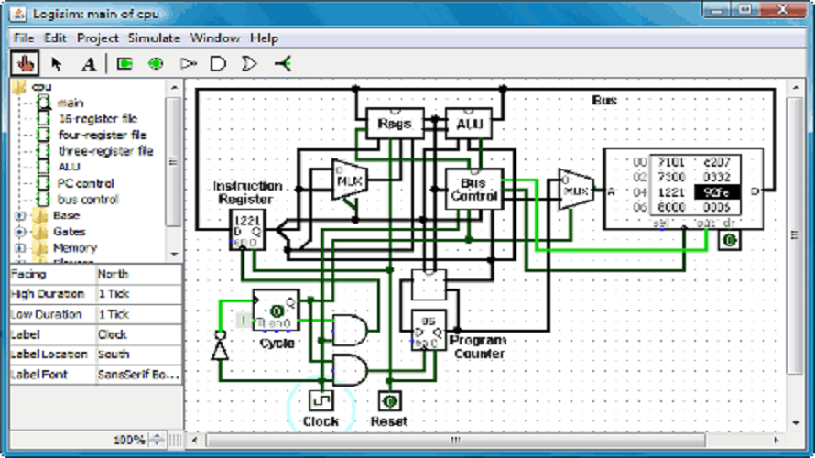Open the Project menu
The height and width of the screenshot is (458, 815).
tap(97, 38)
